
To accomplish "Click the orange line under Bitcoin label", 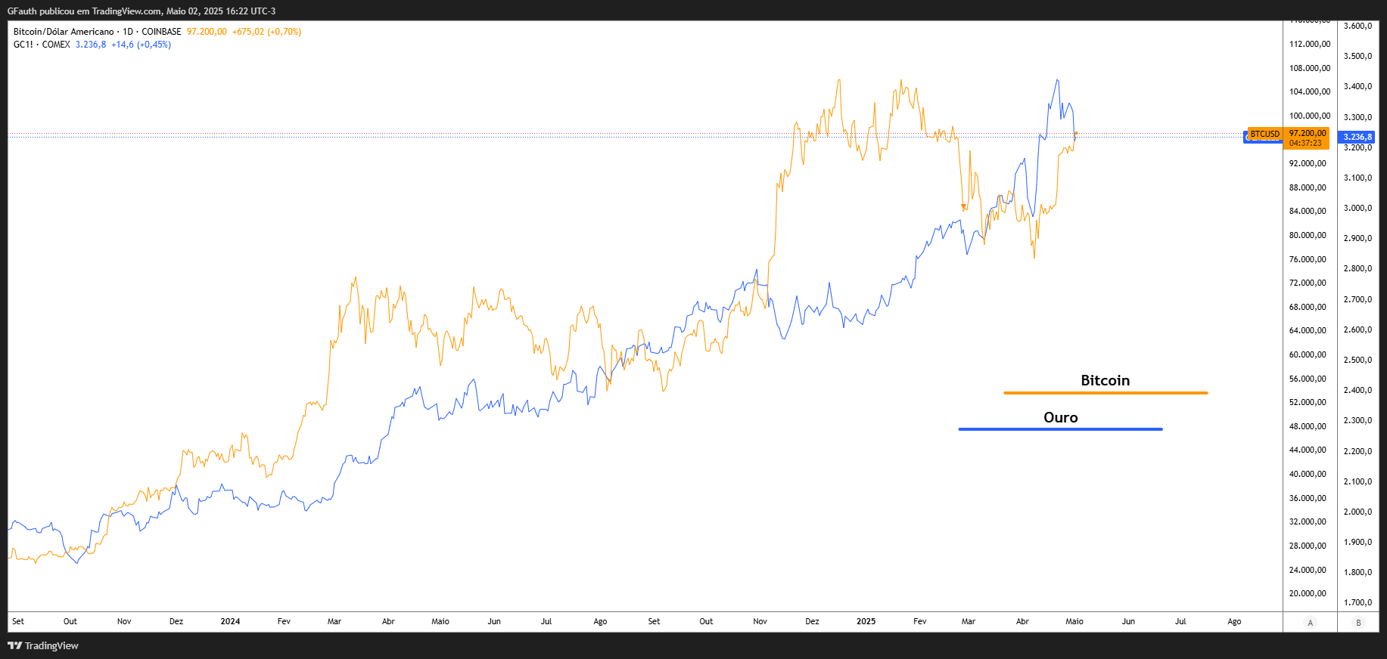I will (1106, 393).
